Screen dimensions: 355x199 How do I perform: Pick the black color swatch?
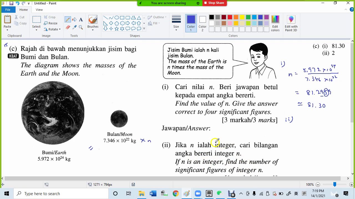[x=212, y=17]
